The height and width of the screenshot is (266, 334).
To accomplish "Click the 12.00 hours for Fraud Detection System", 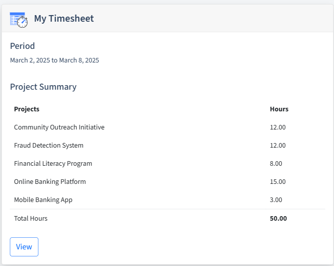I will [278, 145].
